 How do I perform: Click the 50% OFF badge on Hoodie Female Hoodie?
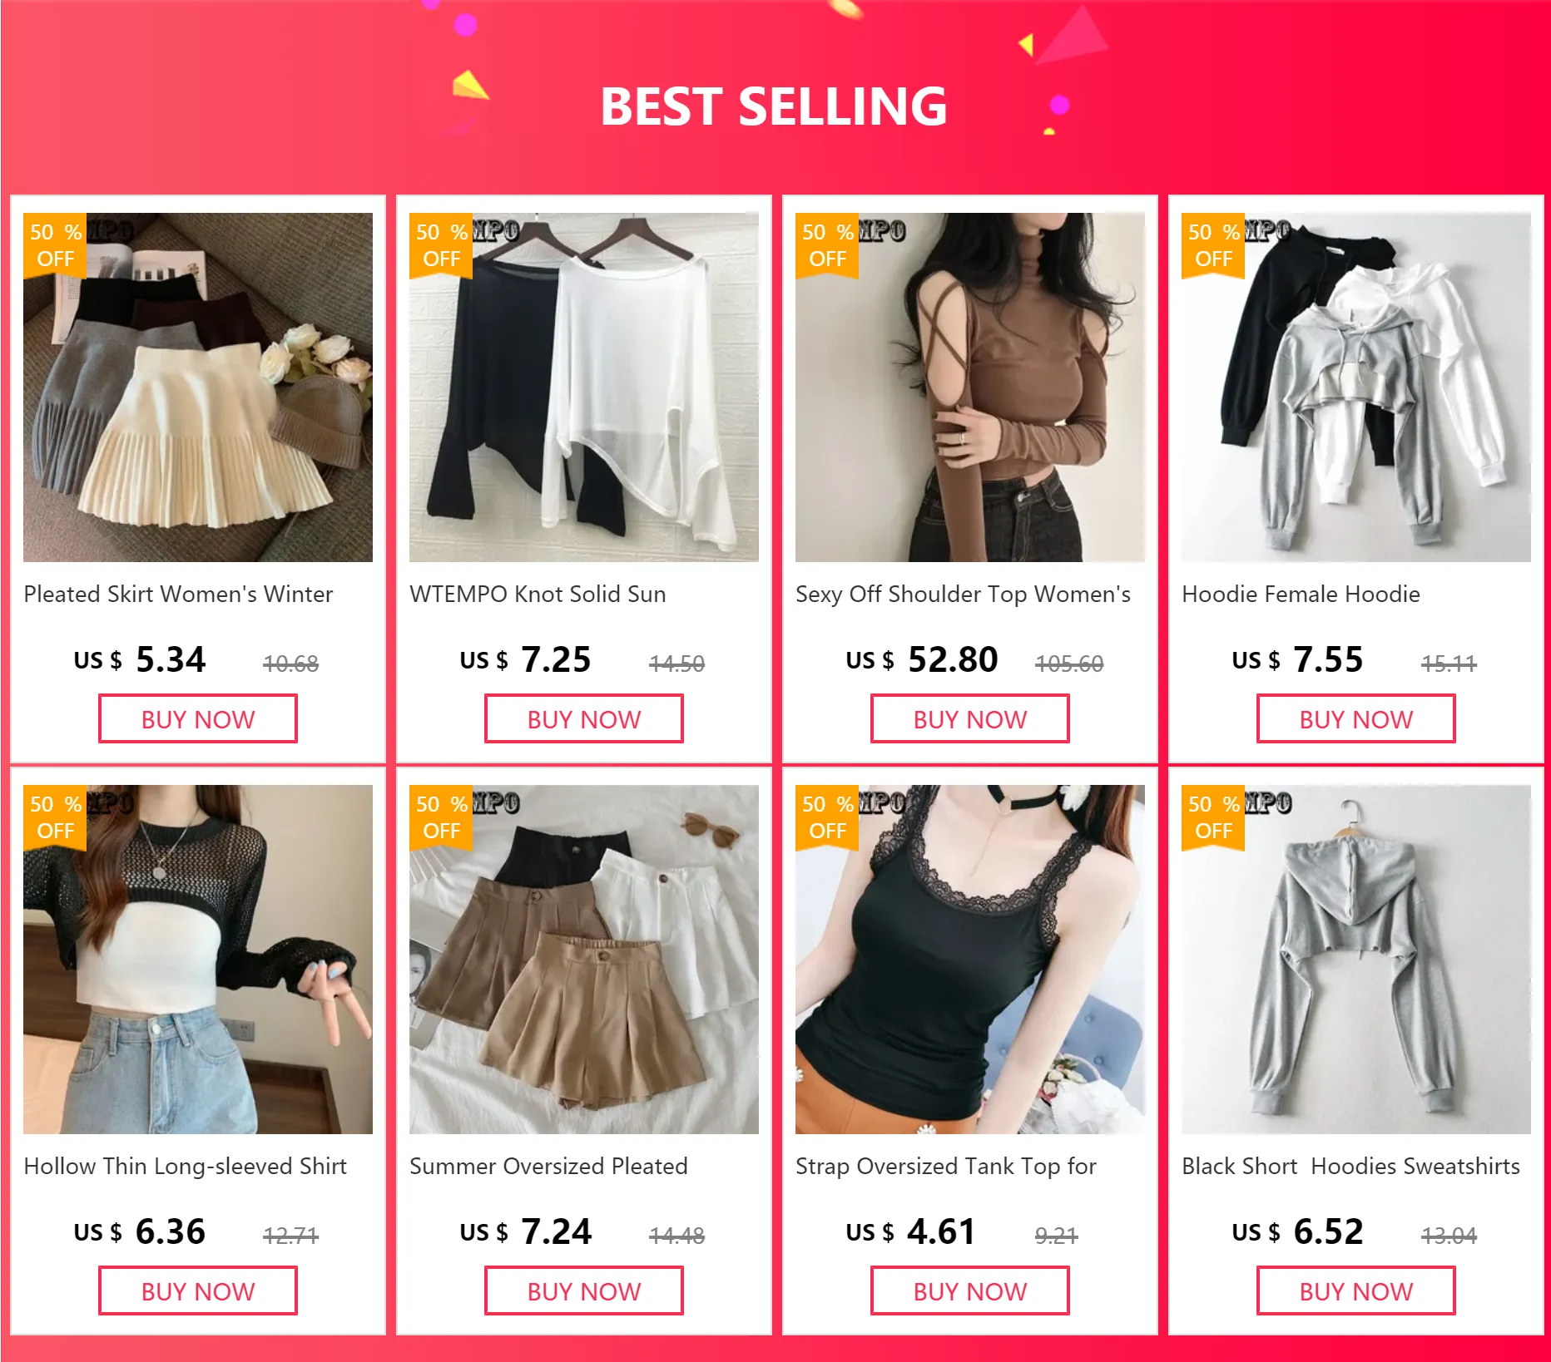point(1213,245)
